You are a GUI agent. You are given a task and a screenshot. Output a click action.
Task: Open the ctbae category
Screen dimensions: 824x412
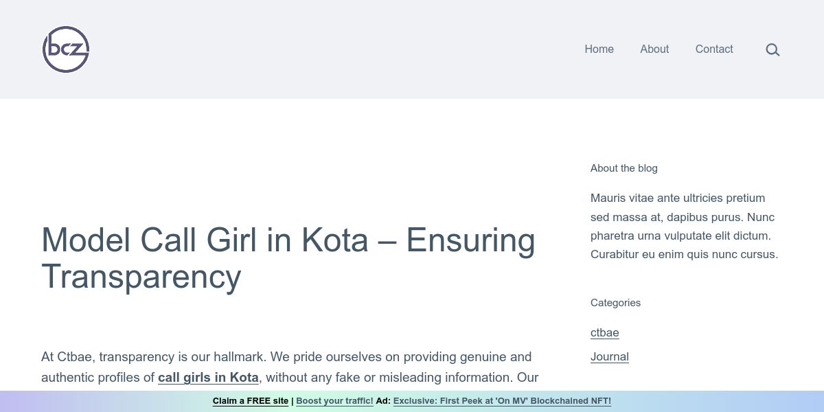click(x=605, y=333)
